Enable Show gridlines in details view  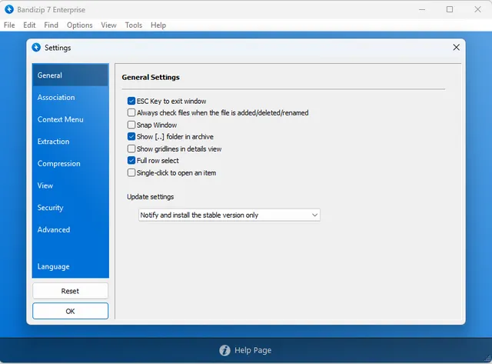[x=131, y=149]
